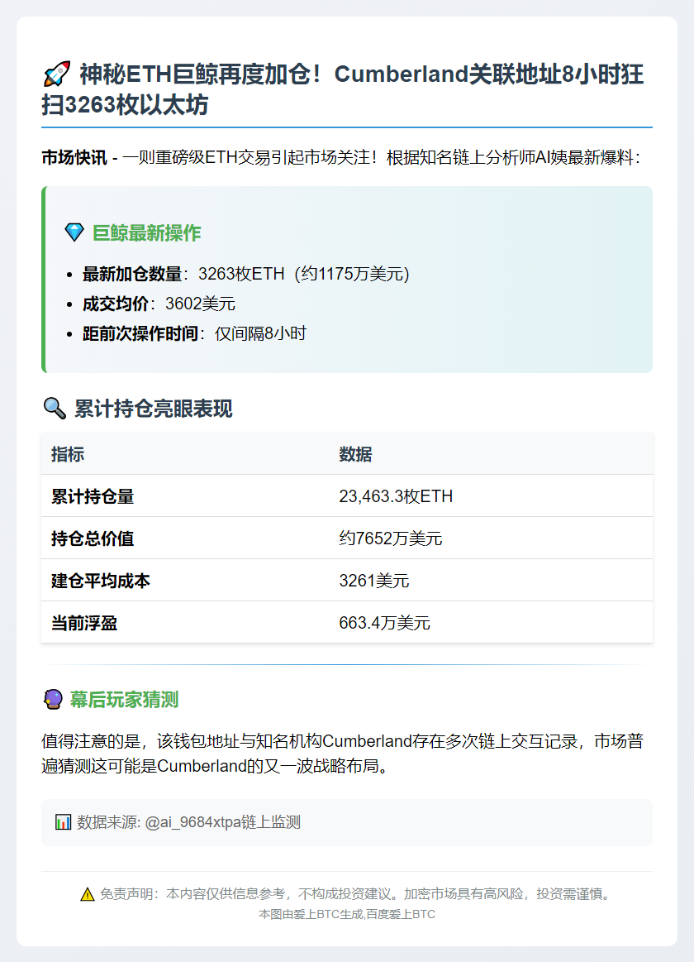
Task: Click the warning triangle icon before 免责声明
Action: point(88,894)
